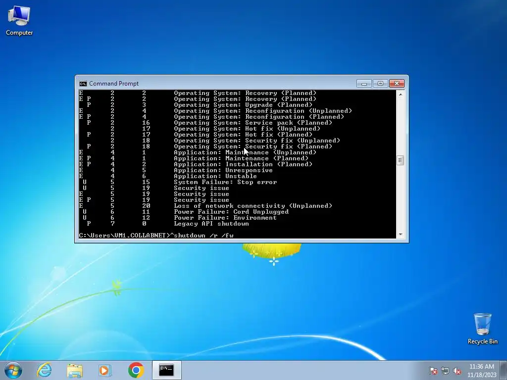Click 'Application: Maintenance (Unplanned)' line
507x380 pixels.
(x=245, y=152)
